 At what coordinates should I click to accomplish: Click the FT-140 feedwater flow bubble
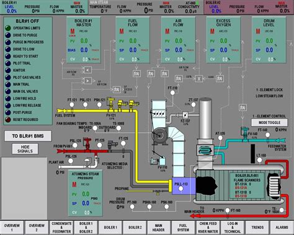[267, 135]
